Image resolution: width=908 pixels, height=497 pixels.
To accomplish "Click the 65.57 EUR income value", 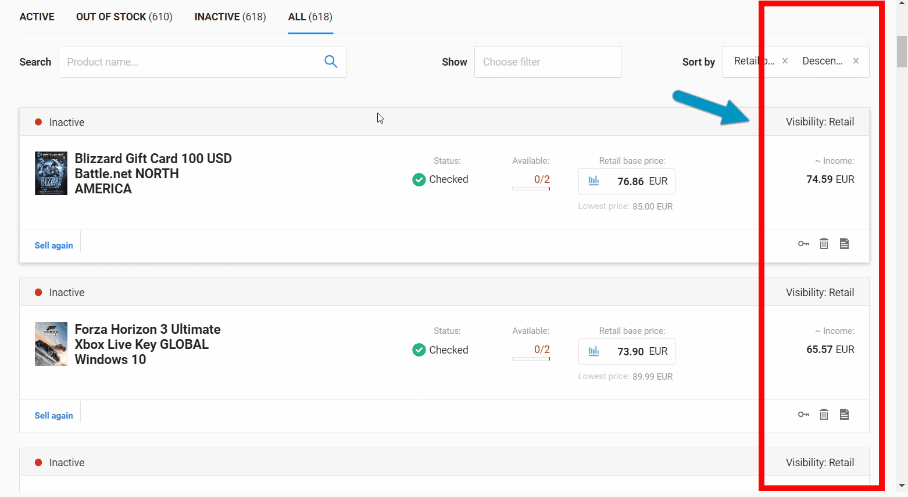I will (x=830, y=350).
